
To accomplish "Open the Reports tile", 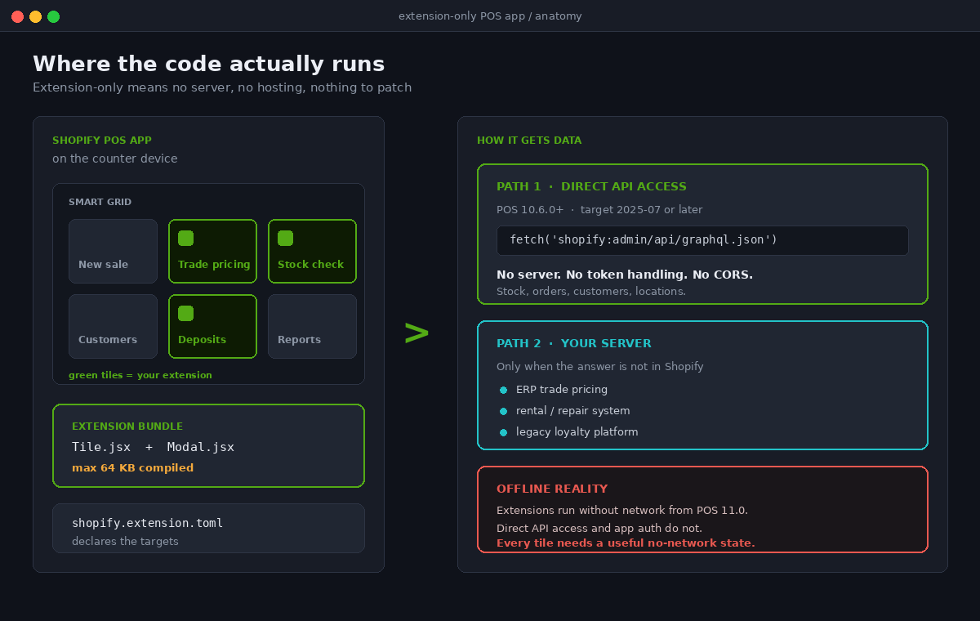I will (312, 326).
